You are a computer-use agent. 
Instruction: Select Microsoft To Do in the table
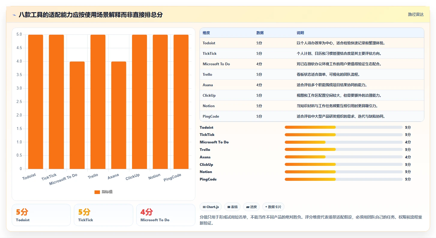click(216, 64)
